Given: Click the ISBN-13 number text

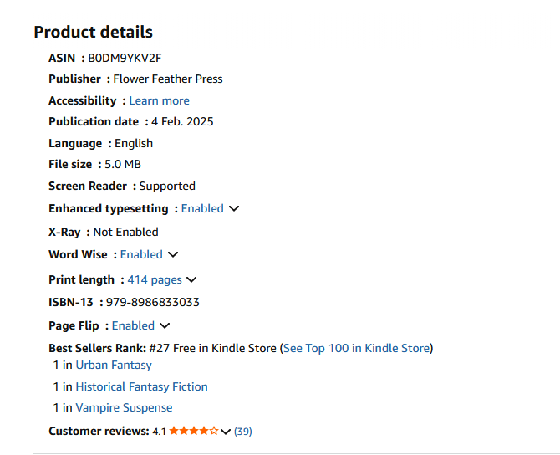Looking at the screenshot, I should click(x=152, y=302).
